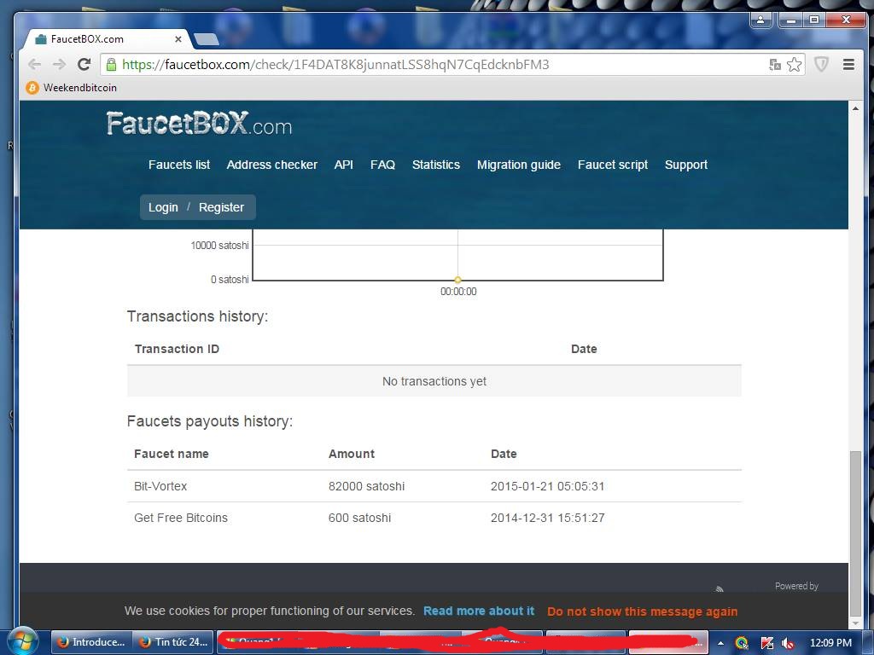Image resolution: width=874 pixels, height=655 pixels.
Task: Open the Support page
Action: point(686,165)
